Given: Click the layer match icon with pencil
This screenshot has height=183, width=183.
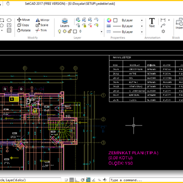Looking at the screenshot, I should click(x=84, y=20).
